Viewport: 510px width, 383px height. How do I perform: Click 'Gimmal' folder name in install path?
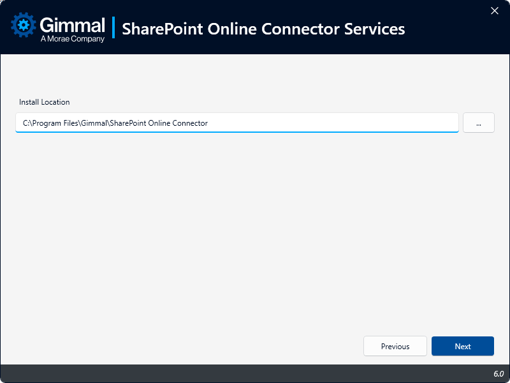coord(94,123)
